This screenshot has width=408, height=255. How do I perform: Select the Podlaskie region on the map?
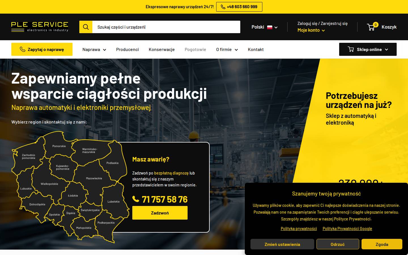112,163
